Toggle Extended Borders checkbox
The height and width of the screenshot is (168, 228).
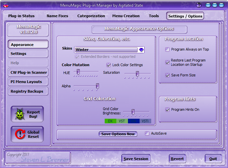(77, 57)
